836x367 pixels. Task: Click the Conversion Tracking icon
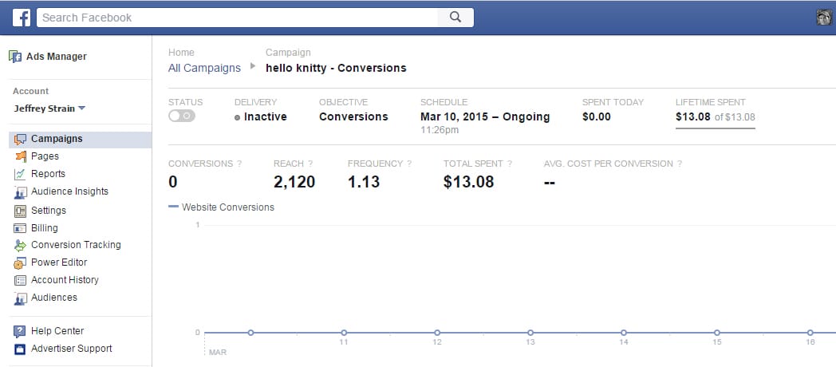tap(20, 246)
